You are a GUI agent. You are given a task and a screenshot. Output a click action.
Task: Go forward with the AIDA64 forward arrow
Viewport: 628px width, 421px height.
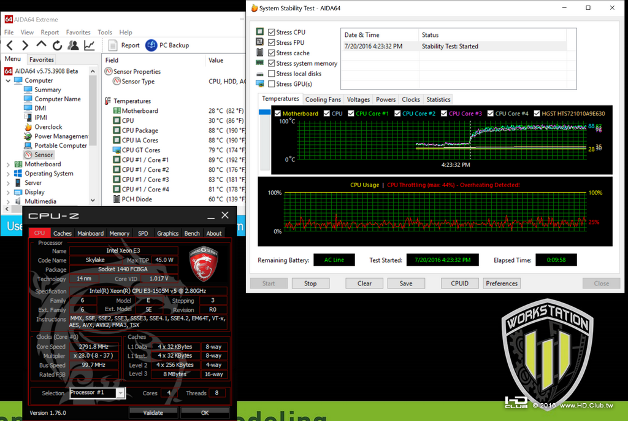pyautogui.click(x=25, y=45)
